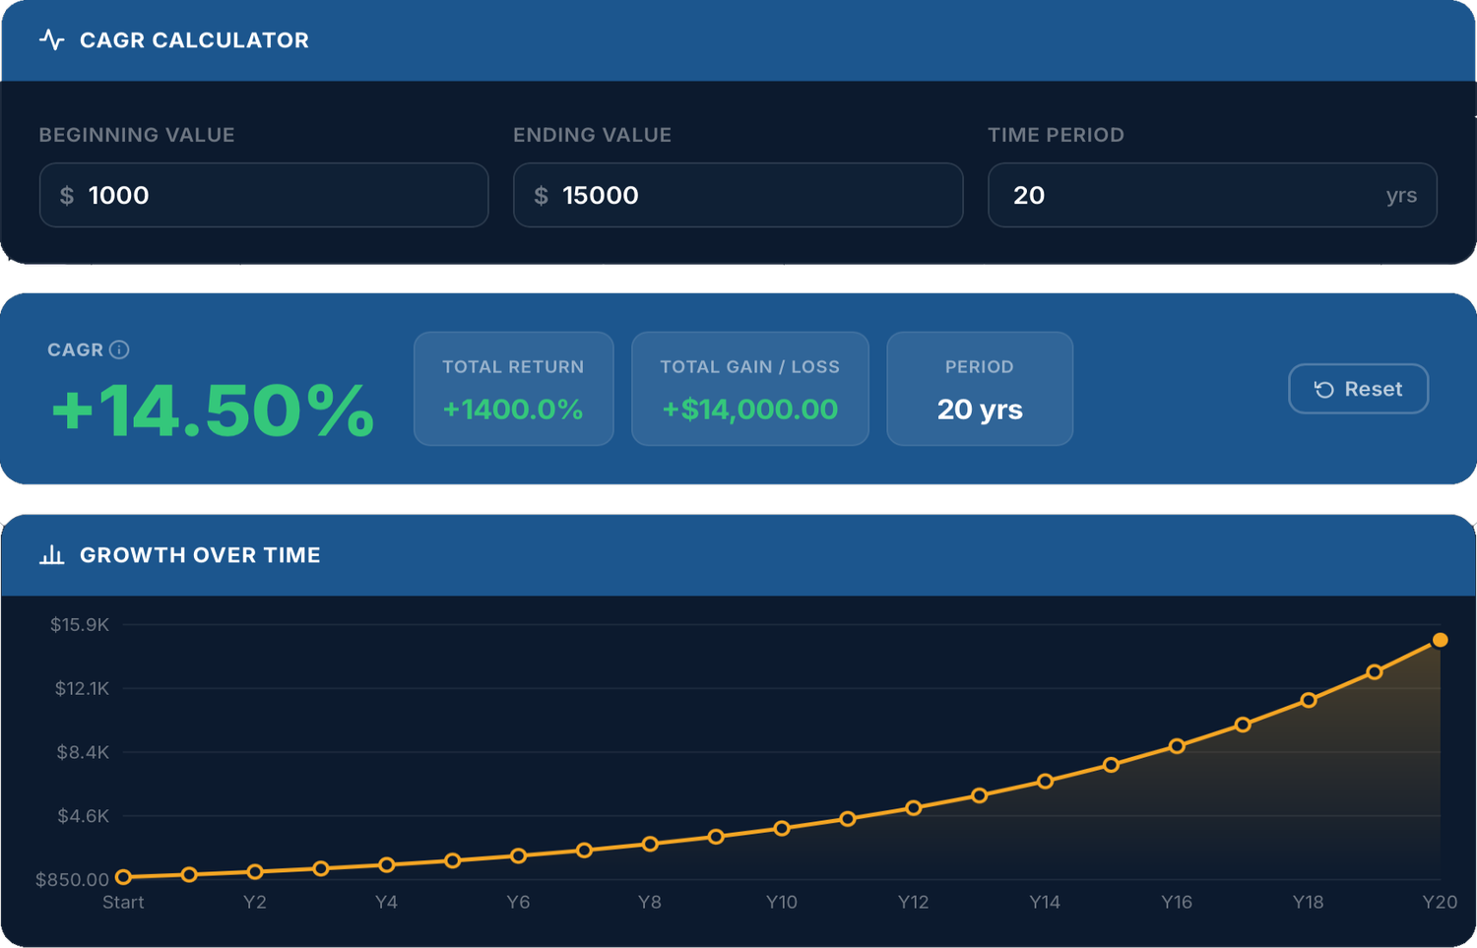Click the Y16 x-axis label
The height and width of the screenshot is (948, 1477).
point(1177,903)
